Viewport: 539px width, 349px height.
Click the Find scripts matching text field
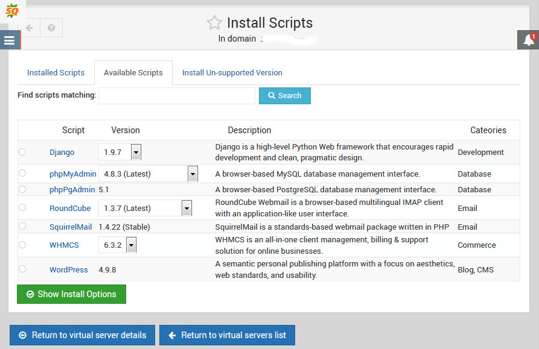pyautogui.click(x=177, y=96)
